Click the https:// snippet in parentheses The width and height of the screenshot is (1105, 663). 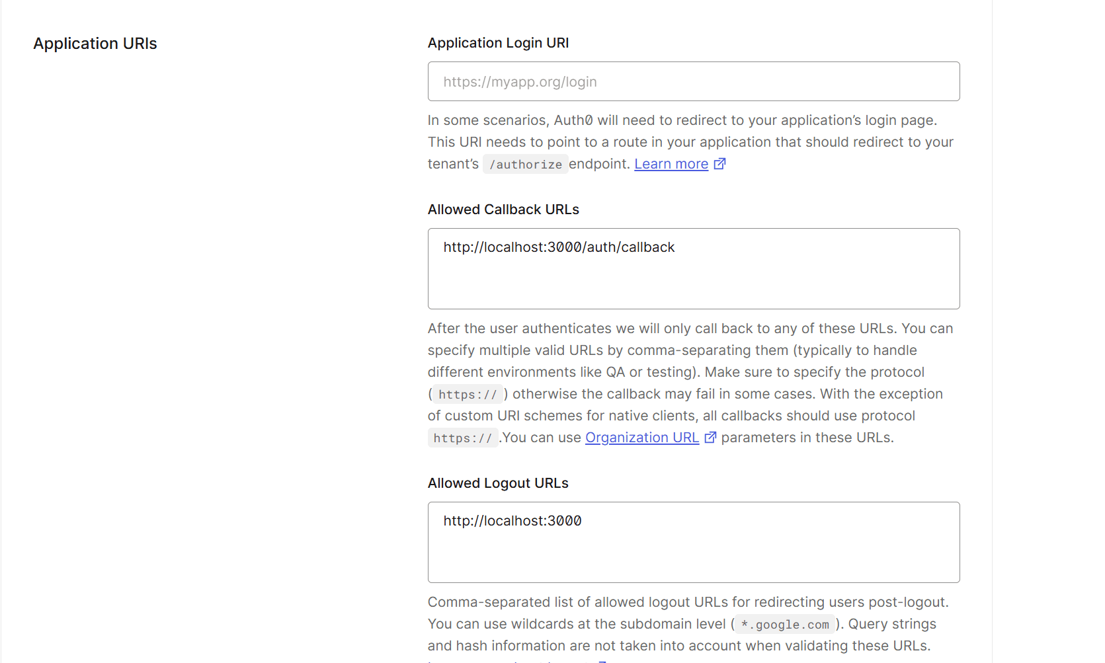coord(468,395)
